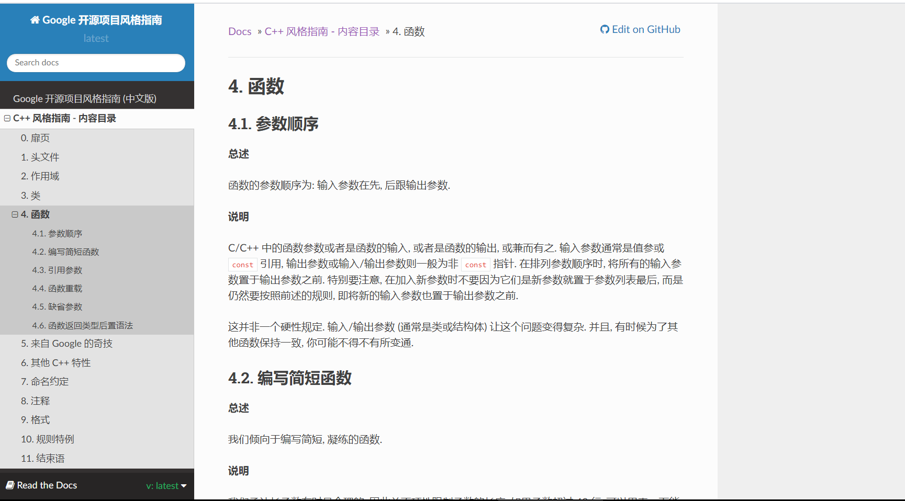The height and width of the screenshot is (501, 905).
Task: Open Google 开源项目风格指南 (中文版) sidebar caption
Action: point(85,99)
